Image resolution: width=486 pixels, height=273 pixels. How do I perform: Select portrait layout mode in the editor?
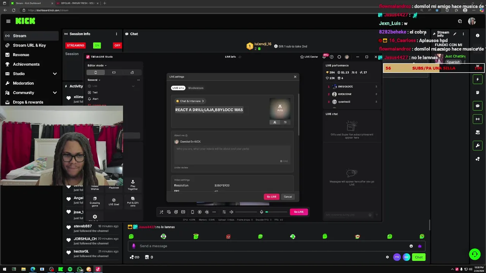pyautogui.click(x=96, y=72)
